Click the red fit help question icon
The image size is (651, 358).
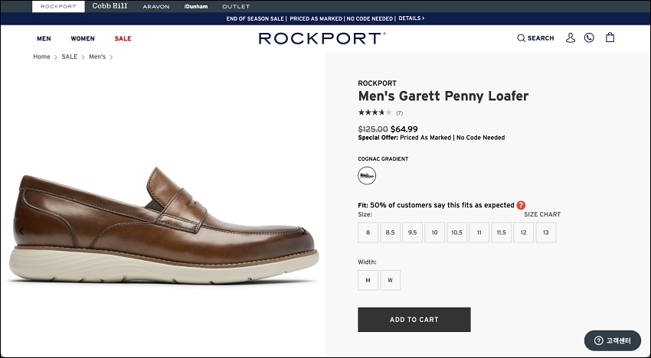[521, 205]
